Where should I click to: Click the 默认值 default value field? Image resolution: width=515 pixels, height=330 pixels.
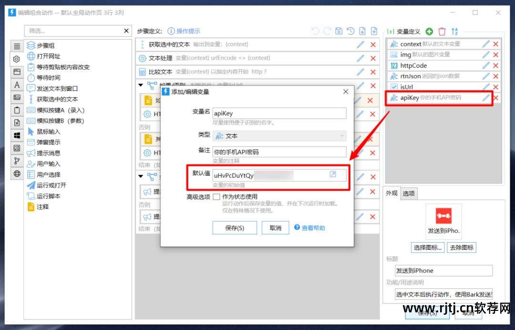coord(279,175)
